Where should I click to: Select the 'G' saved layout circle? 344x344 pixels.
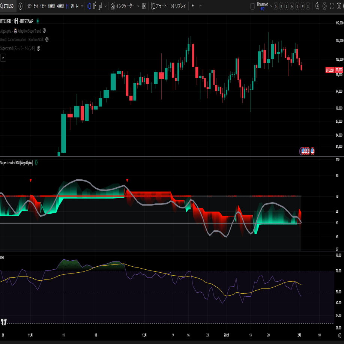(292, 6)
